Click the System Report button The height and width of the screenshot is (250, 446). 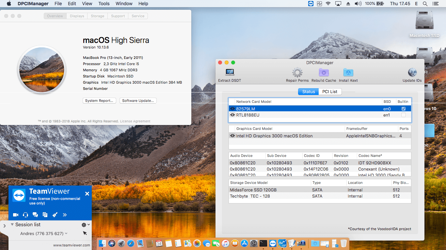point(99,101)
